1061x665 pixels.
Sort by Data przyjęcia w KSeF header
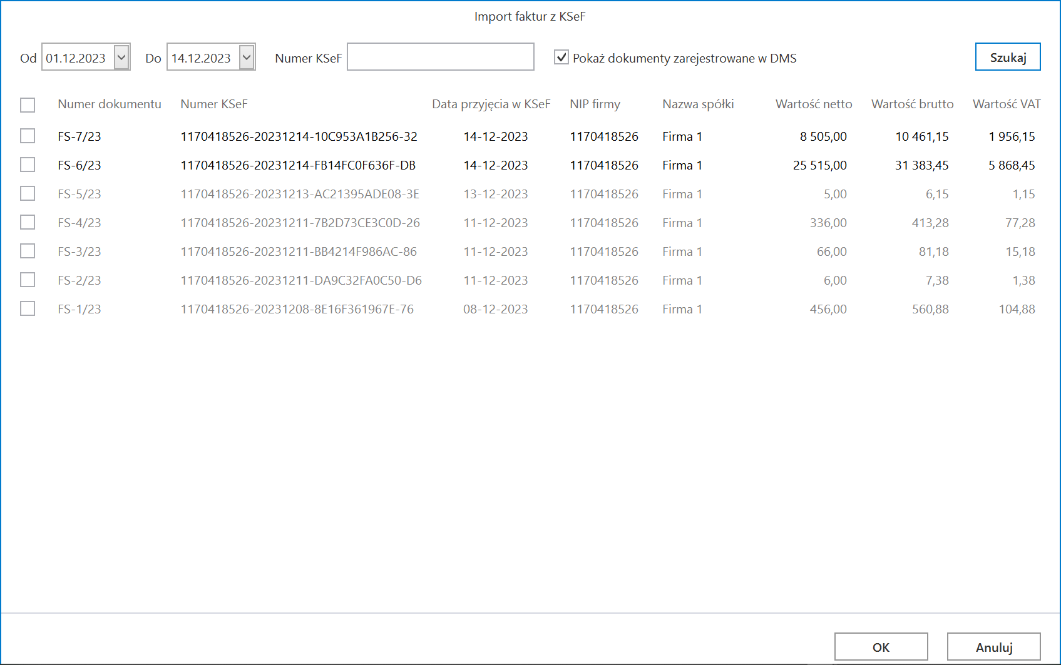click(x=491, y=104)
